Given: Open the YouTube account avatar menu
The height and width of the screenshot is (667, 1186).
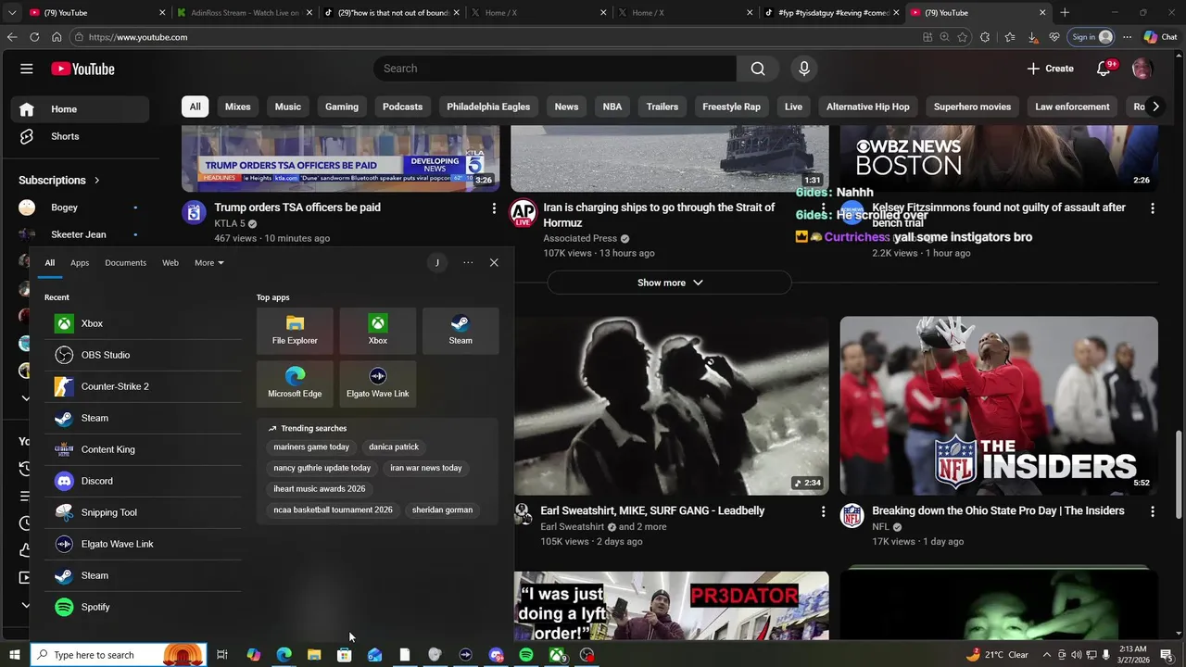Looking at the screenshot, I should click(x=1142, y=69).
